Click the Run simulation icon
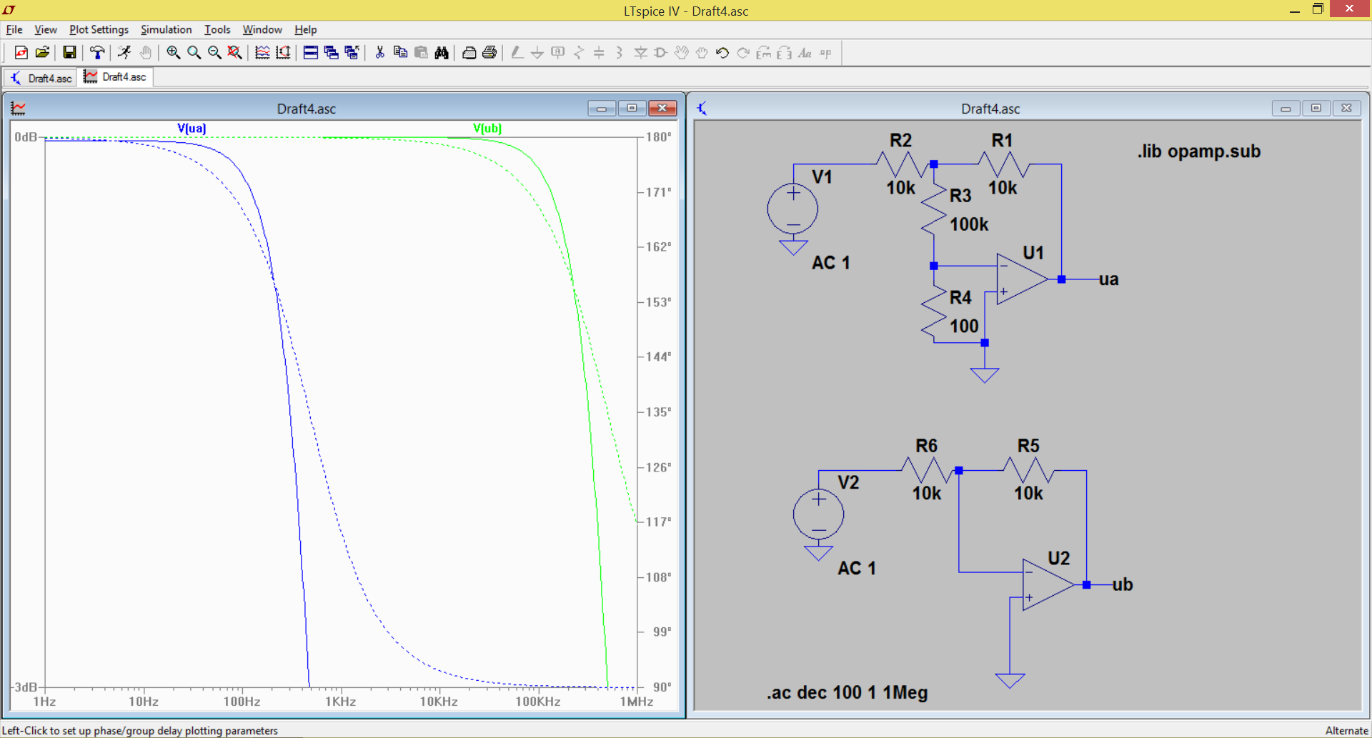Screen dimensions: 1372x738 (x=124, y=52)
